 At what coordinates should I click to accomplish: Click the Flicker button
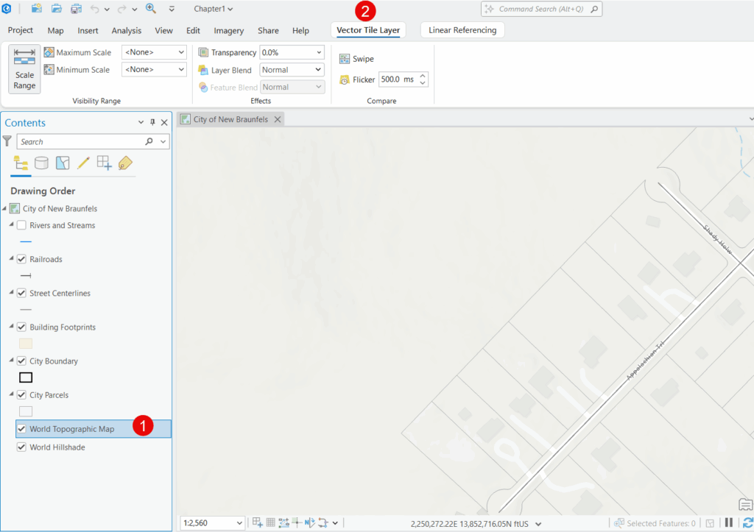[357, 79]
